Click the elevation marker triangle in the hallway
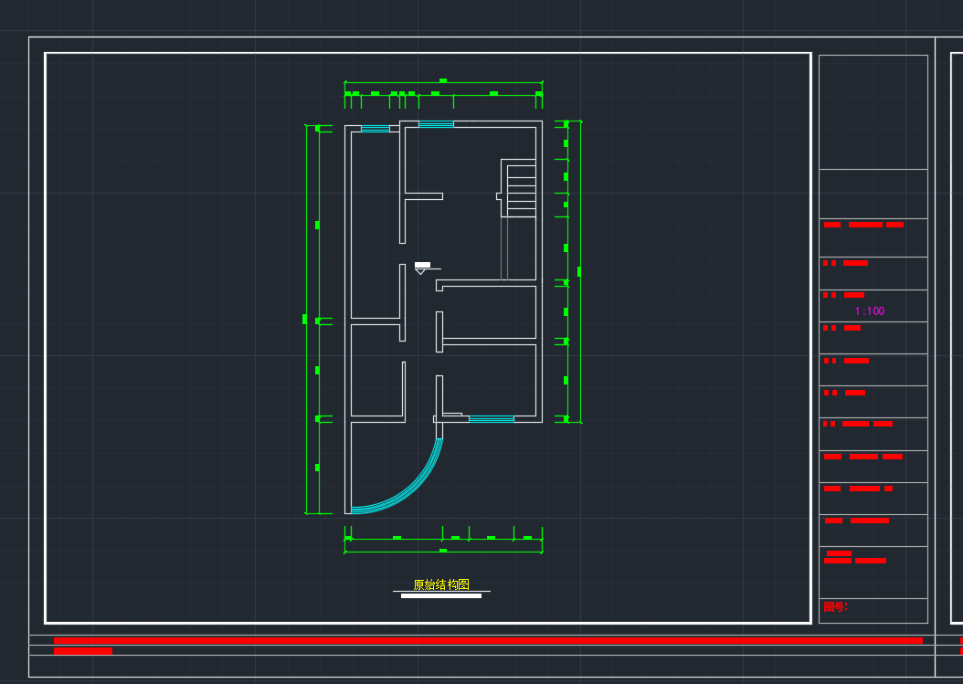This screenshot has height=684, width=963. pyautogui.click(x=421, y=269)
